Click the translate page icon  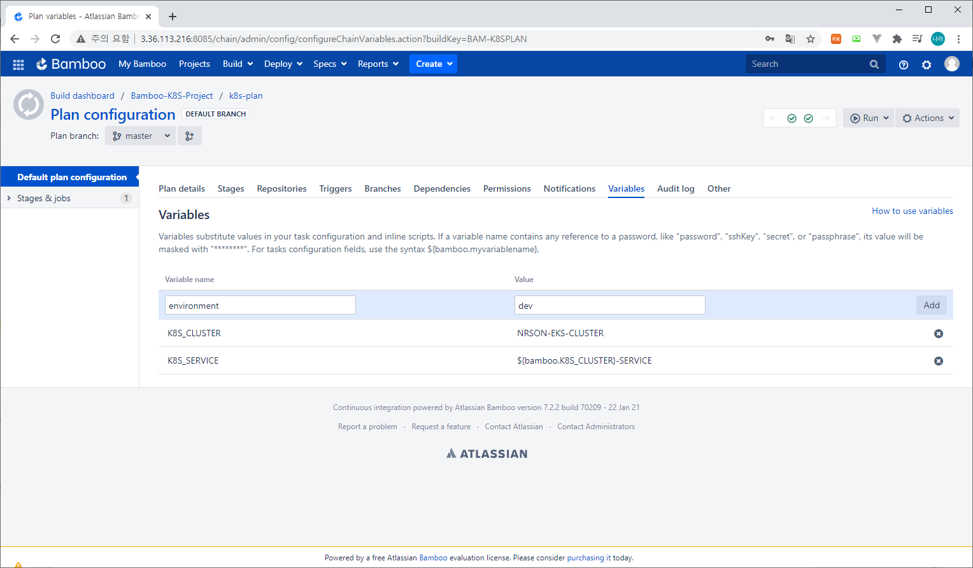click(790, 39)
